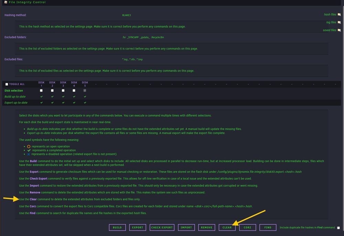
Task: Click the Clear button
Action: [x=227, y=228]
